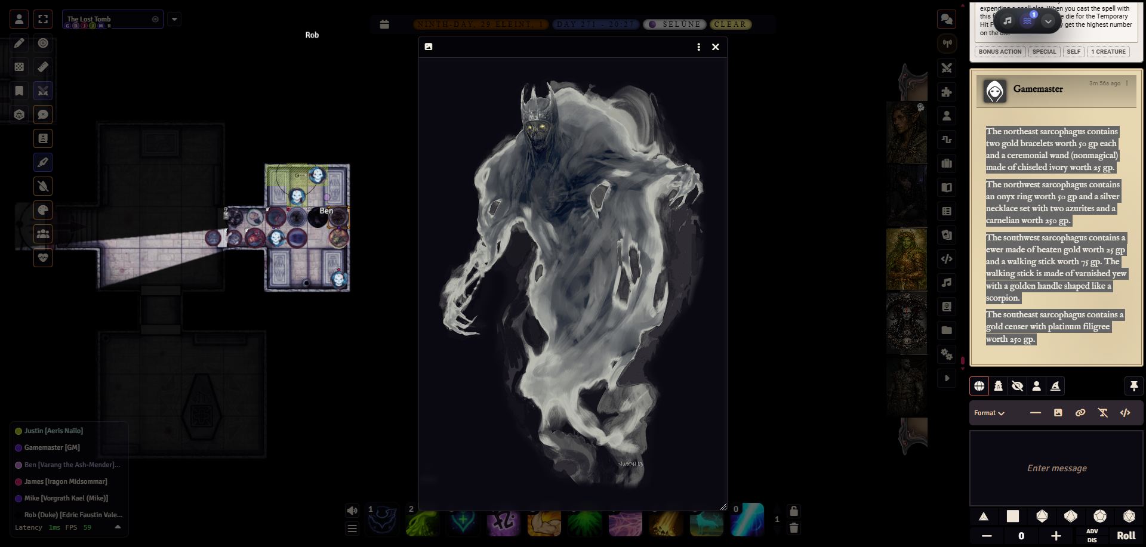Switch to the Chat Log tab
This screenshot has height=547, width=1146.
point(947,19)
